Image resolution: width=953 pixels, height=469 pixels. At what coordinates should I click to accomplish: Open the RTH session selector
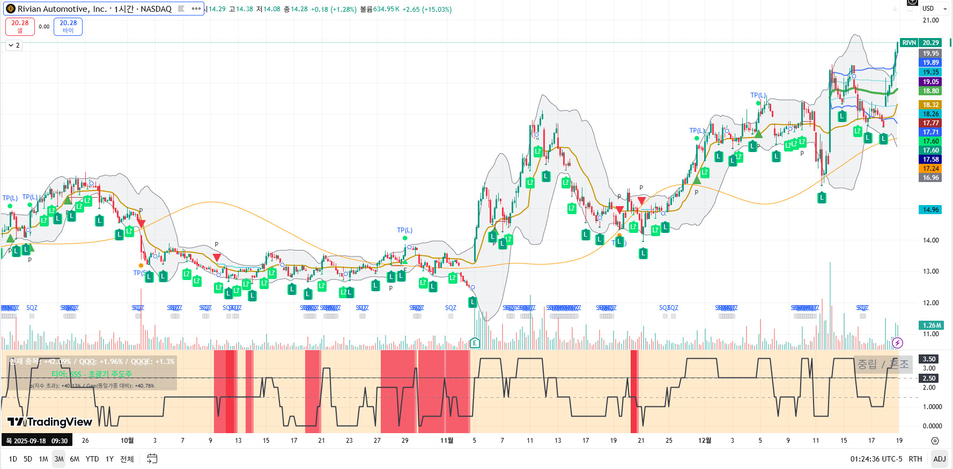[x=915, y=459]
